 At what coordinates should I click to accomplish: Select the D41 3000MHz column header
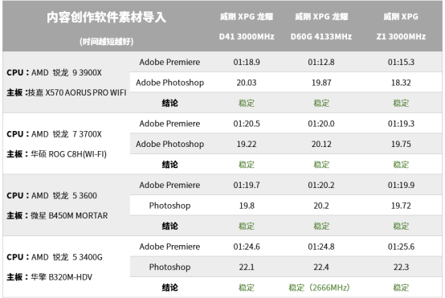click(x=247, y=27)
